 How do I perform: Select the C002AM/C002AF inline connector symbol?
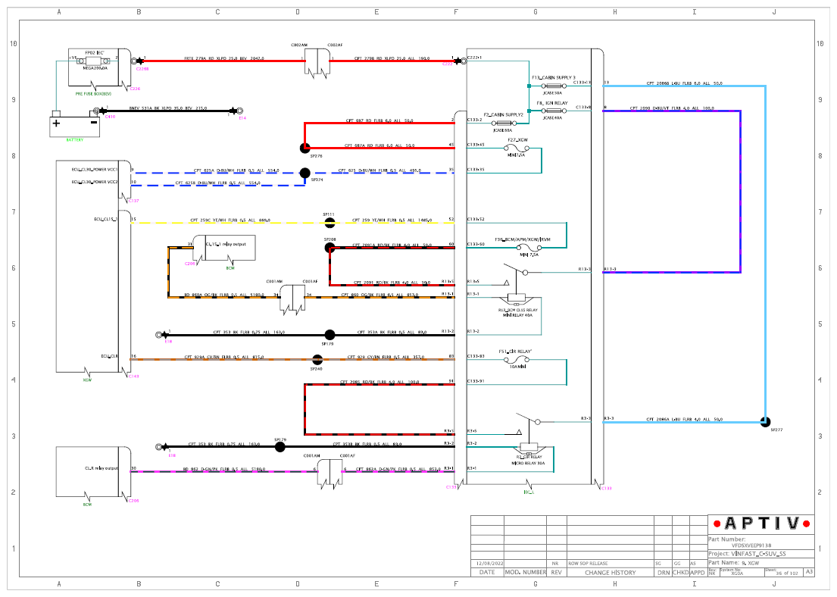pos(317,64)
